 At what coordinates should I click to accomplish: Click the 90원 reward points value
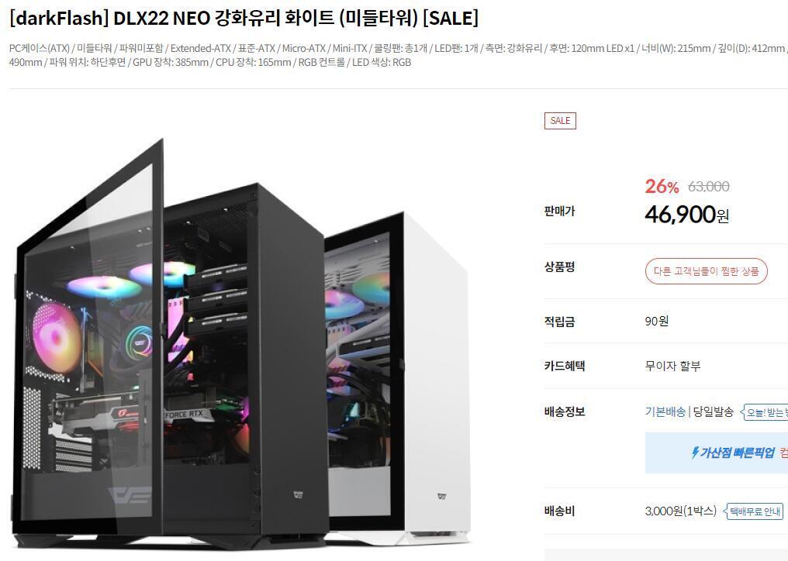click(657, 321)
